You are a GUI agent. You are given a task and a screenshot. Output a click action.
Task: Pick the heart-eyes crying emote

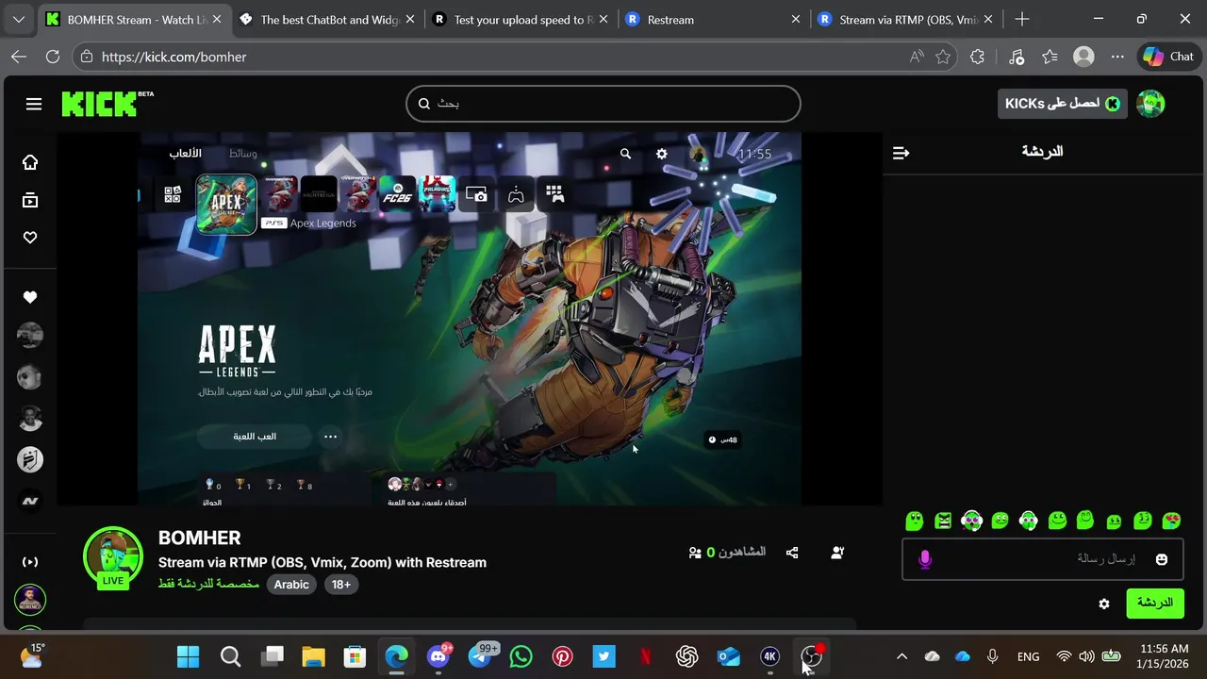(1172, 521)
